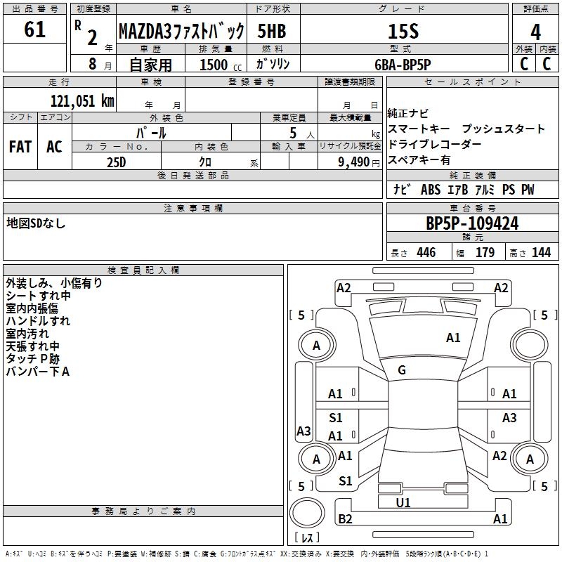Click the vehicle history value 自家用

pos(151,65)
